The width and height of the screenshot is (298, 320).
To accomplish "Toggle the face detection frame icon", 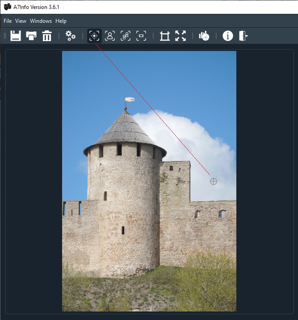I will coord(110,36).
